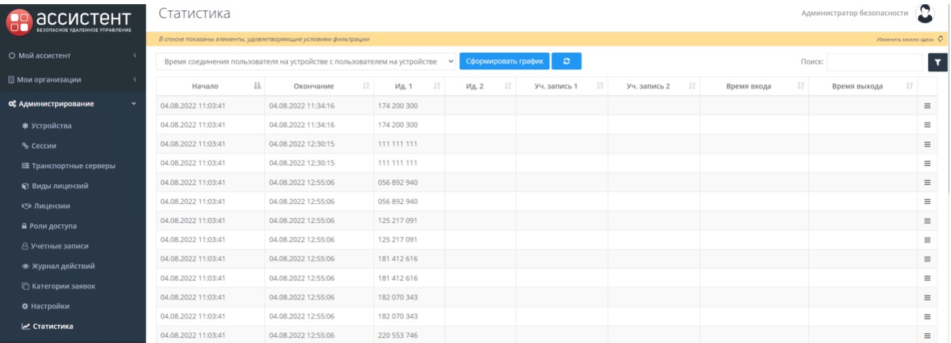The height and width of the screenshot is (343, 951).
Task: Expand the Мои организации section
Action: point(73,80)
